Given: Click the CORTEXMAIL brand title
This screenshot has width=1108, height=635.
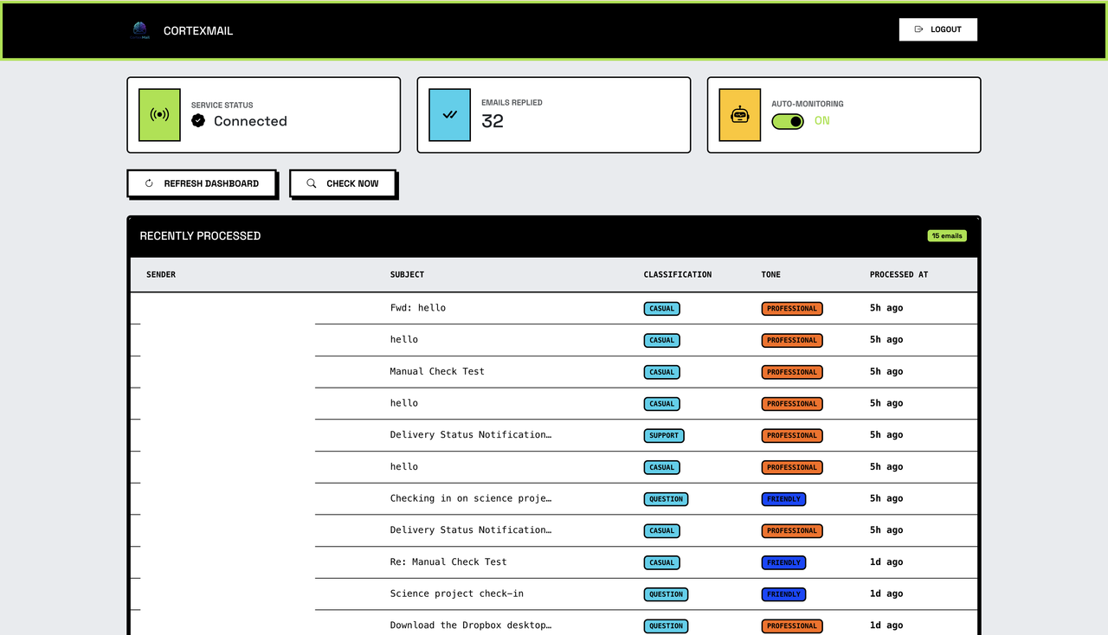Looking at the screenshot, I should point(198,31).
